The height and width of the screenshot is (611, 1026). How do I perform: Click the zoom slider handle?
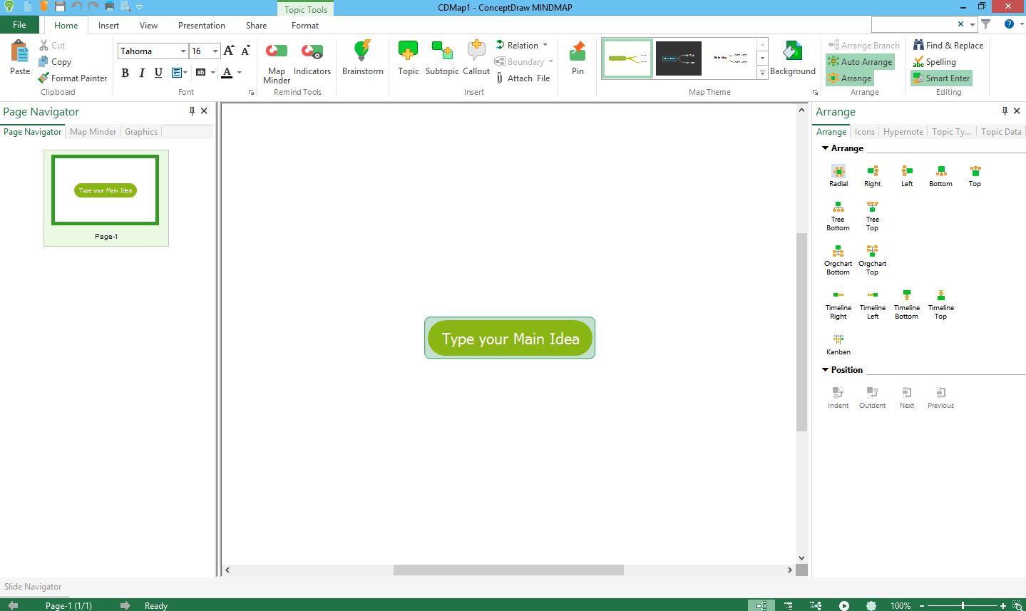pyautogui.click(x=963, y=605)
